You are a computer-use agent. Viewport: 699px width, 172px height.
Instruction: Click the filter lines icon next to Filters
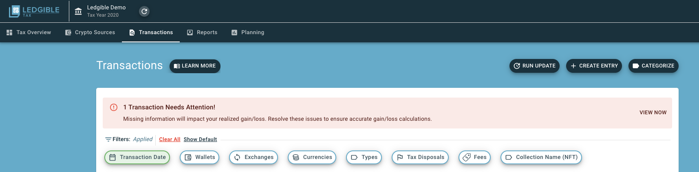click(108, 139)
